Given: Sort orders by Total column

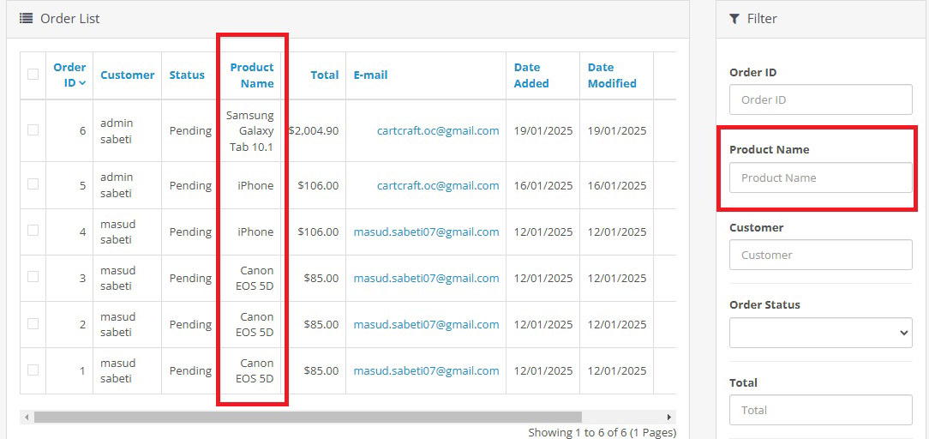Looking at the screenshot, I should click(x=324, y=75).
